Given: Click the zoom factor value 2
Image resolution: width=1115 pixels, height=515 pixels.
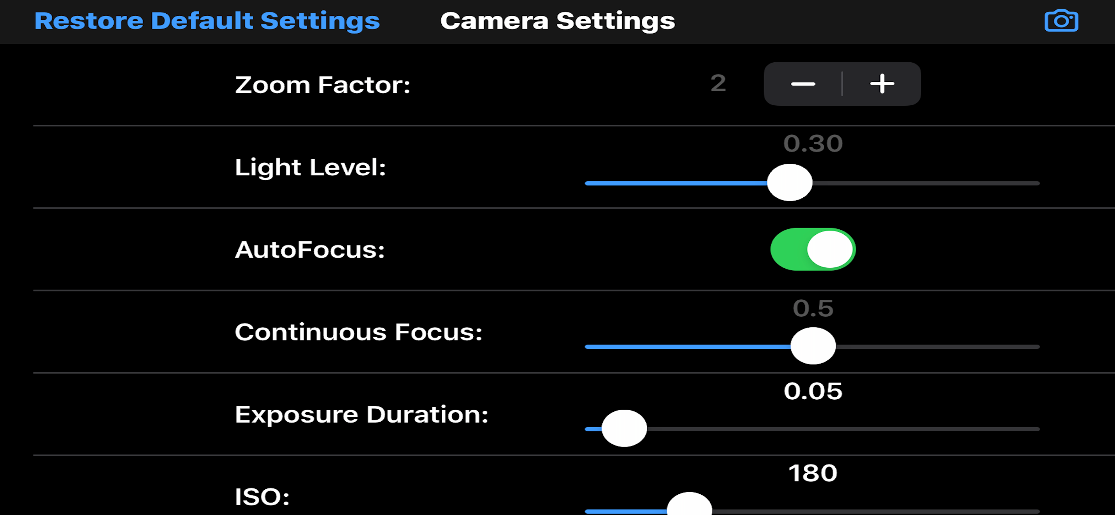Looking at the screenshot, I should click(718, 83).
